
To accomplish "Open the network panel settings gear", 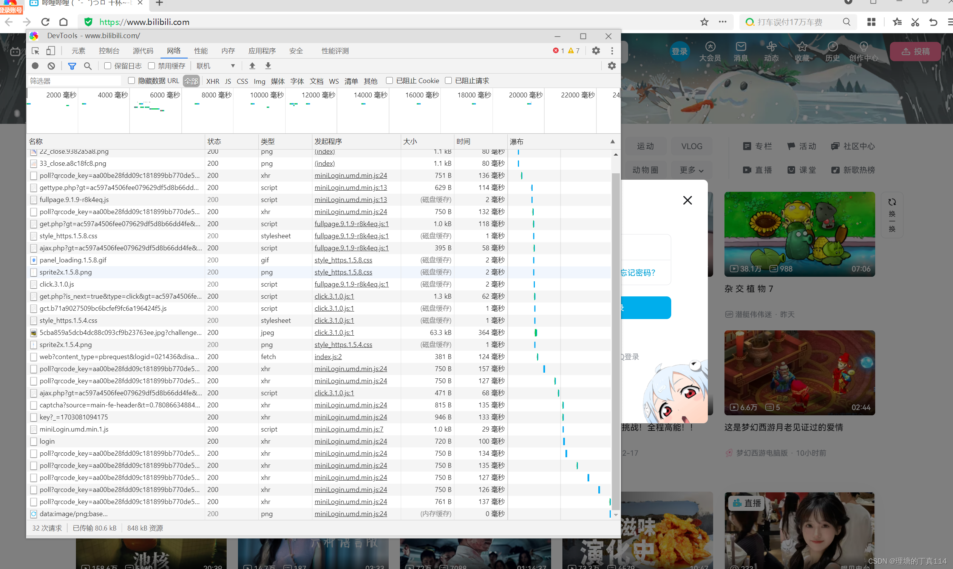I will point(612,66).
